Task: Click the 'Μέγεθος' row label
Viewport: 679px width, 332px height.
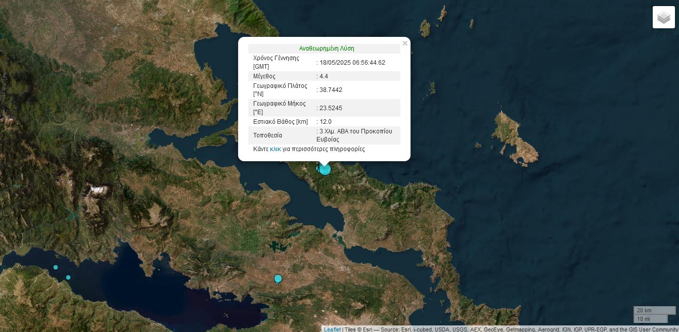Action: click(264, 76)
